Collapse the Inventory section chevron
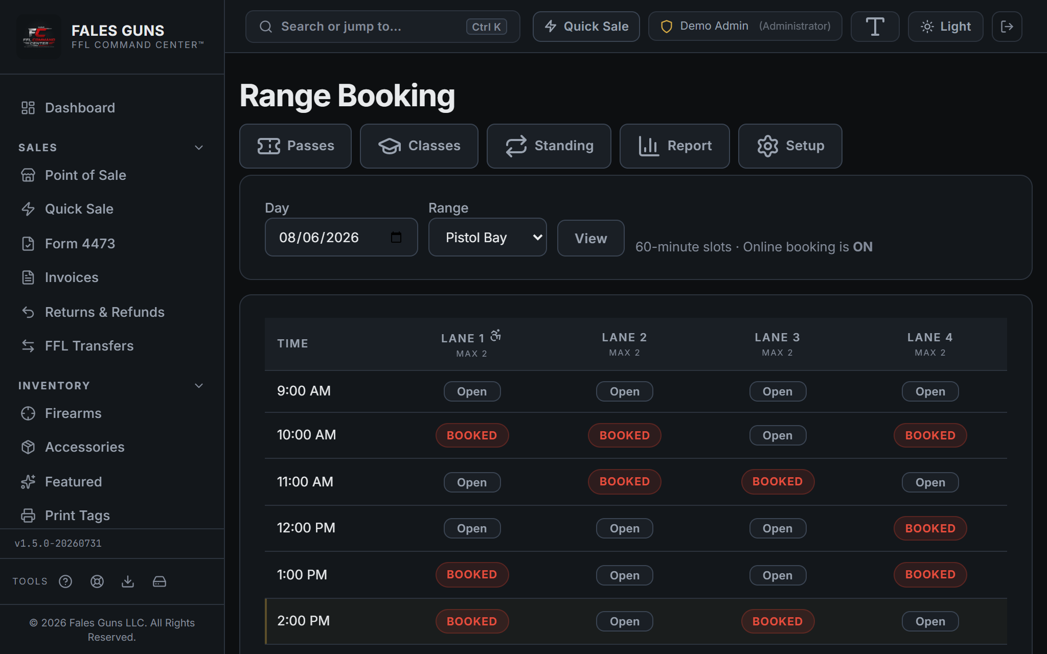The height and width of the screenshot is (654, 1047). 199,386
